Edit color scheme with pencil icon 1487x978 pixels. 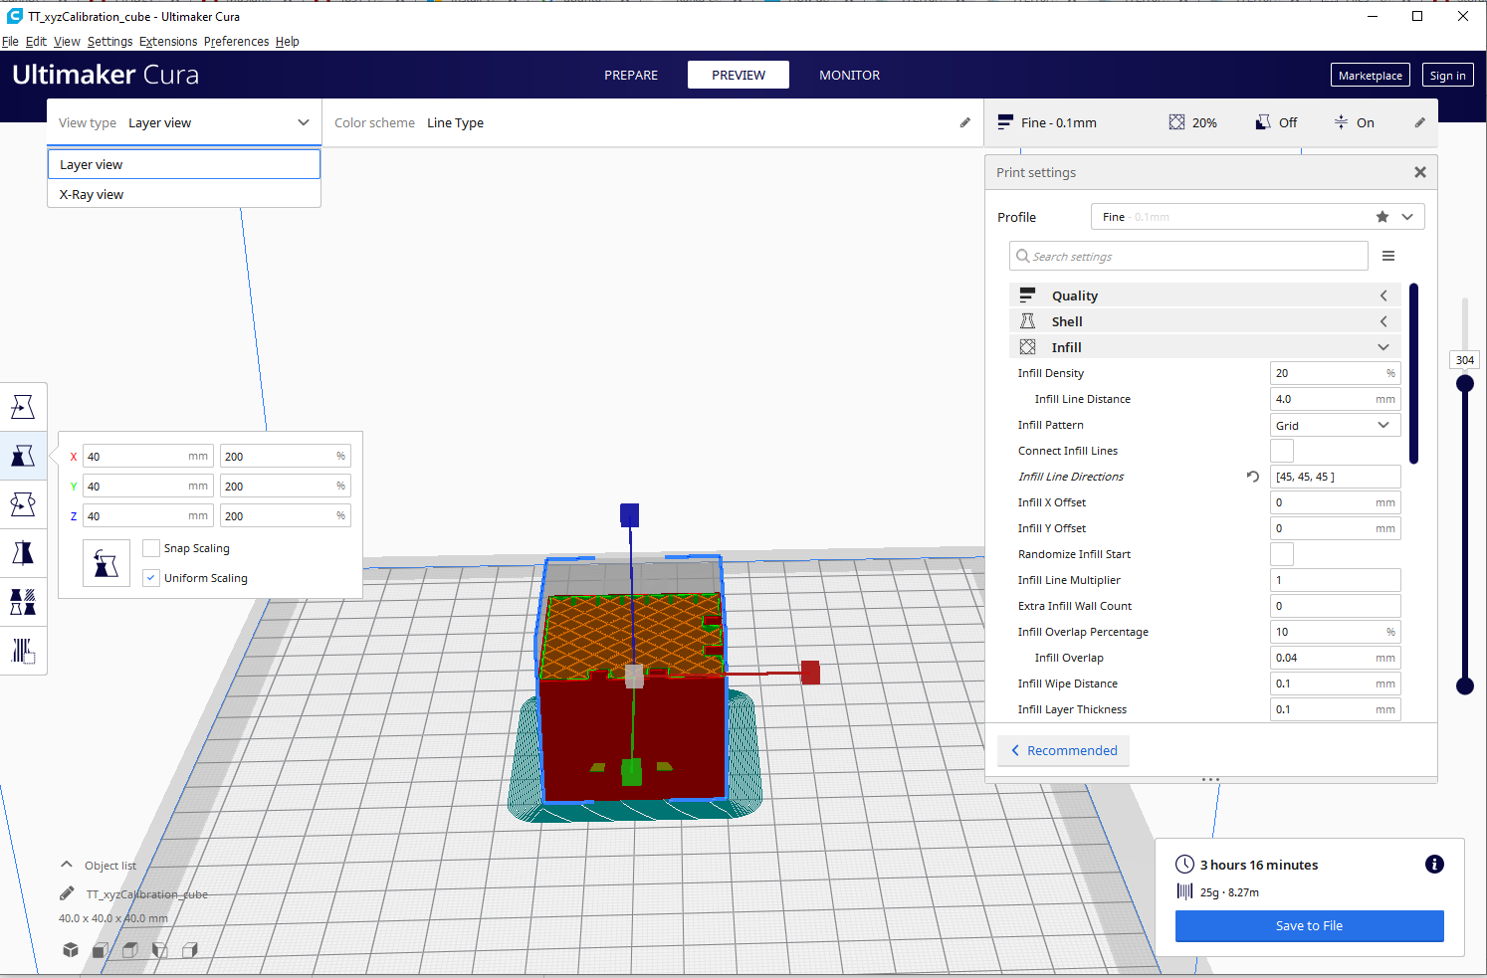tap(964, 122)
